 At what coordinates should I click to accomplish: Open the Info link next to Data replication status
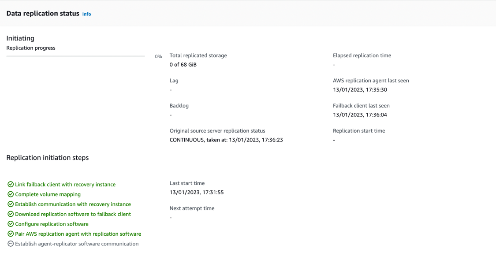click(x=86, y=14)
